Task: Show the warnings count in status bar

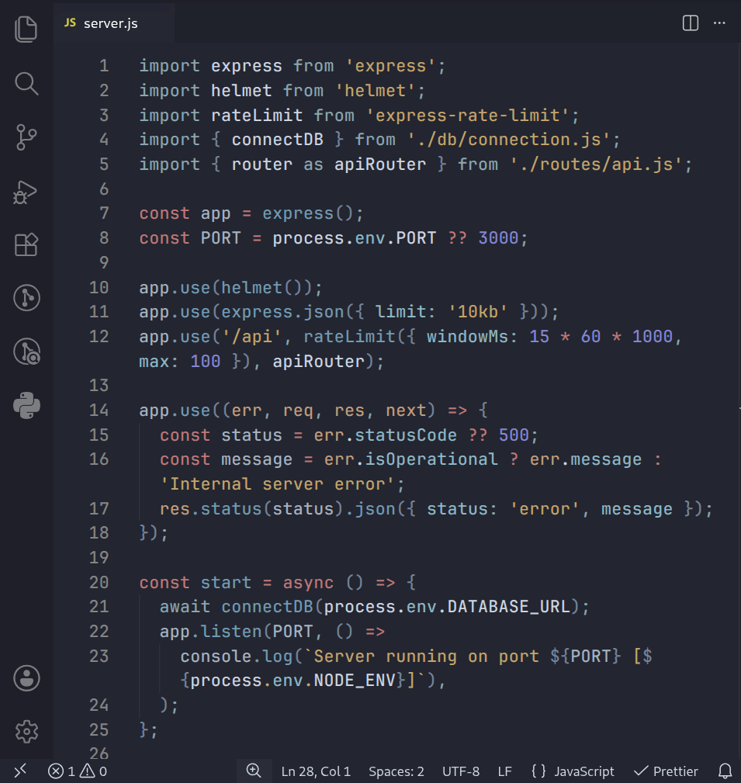Action: coord(93,771)
